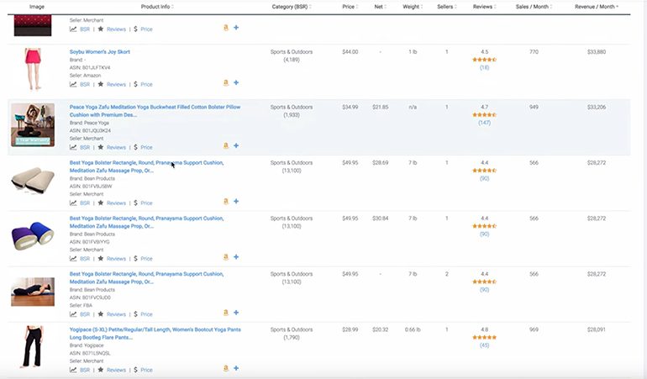Viewport: 647px width, 379px height.
Task: Click Amazon icon on Peace Yoga Zafu row
Action: coord(226,146)
